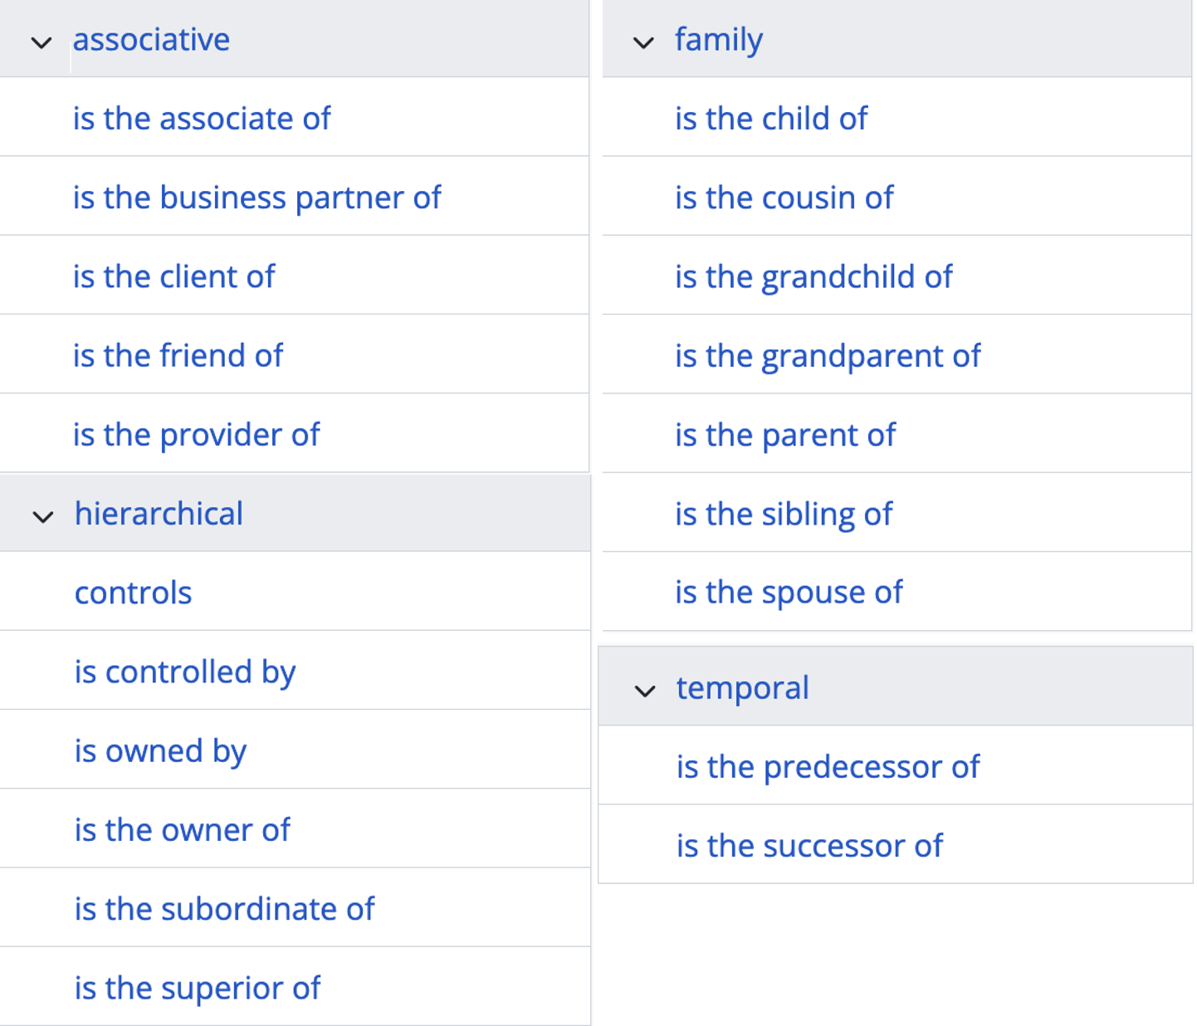Collapse the hierarchical group chevron
This screenshot has height=1026, width=1197.
[43, 516]
